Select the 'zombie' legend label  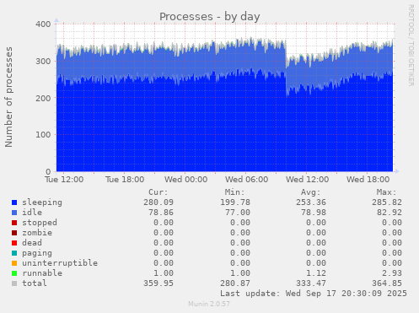tap(37, 233)
